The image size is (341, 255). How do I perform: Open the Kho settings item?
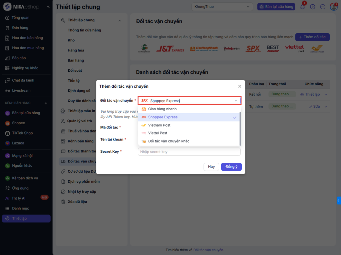pos(71,40)
